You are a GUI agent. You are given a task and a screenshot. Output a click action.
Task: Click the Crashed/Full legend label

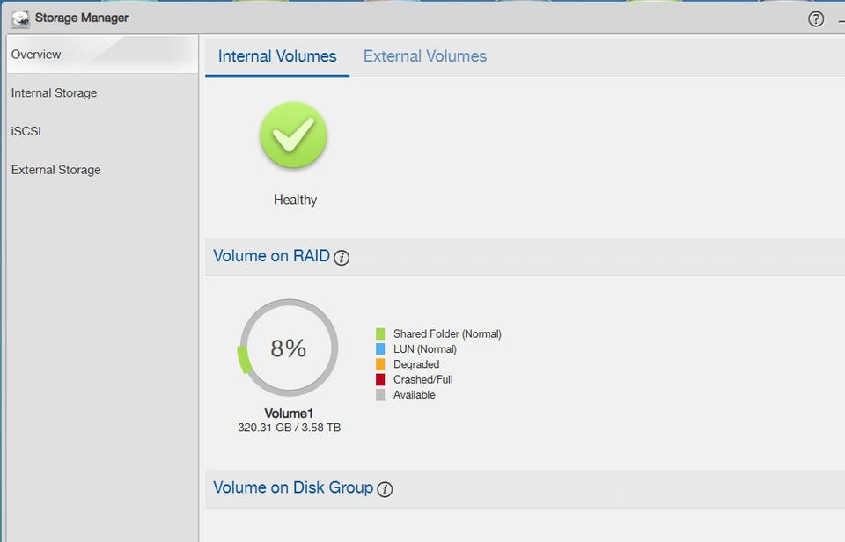(x=423, y=379)
